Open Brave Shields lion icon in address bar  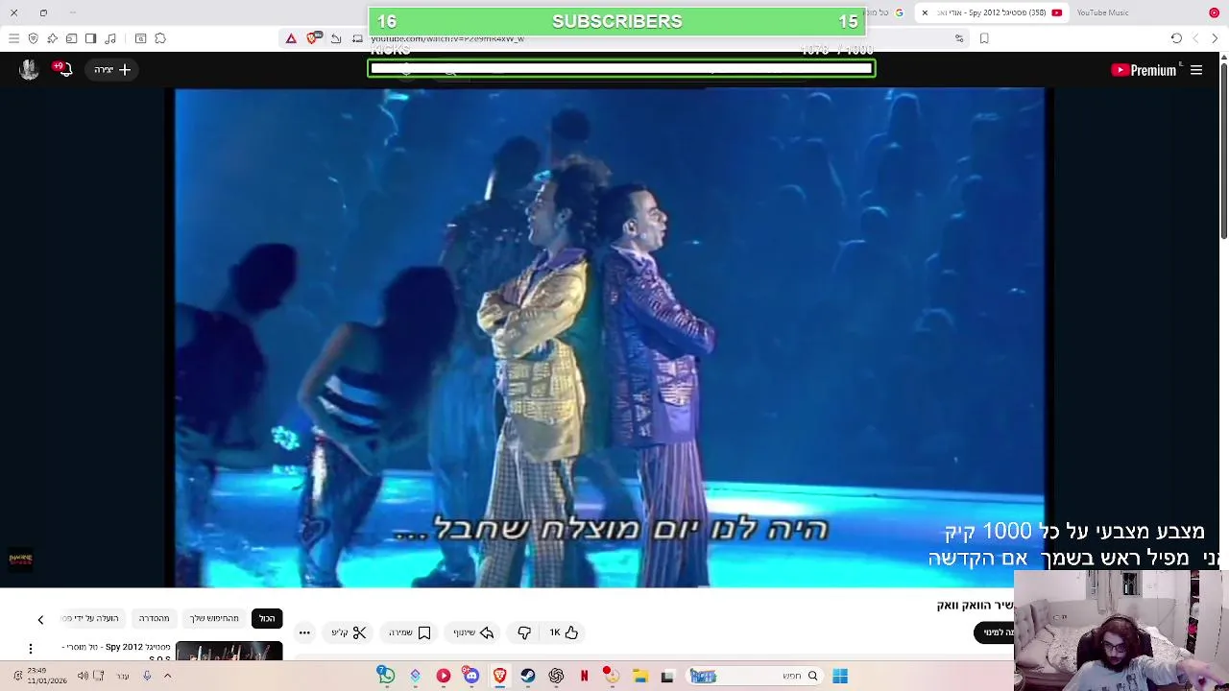pos(313,38)
